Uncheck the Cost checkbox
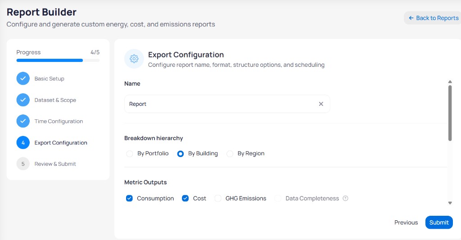The width and height of the screenshot is (461, 240). coord(185,198)
